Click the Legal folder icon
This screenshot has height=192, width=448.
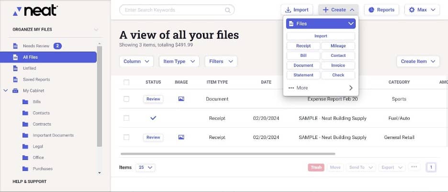(25, 146)
